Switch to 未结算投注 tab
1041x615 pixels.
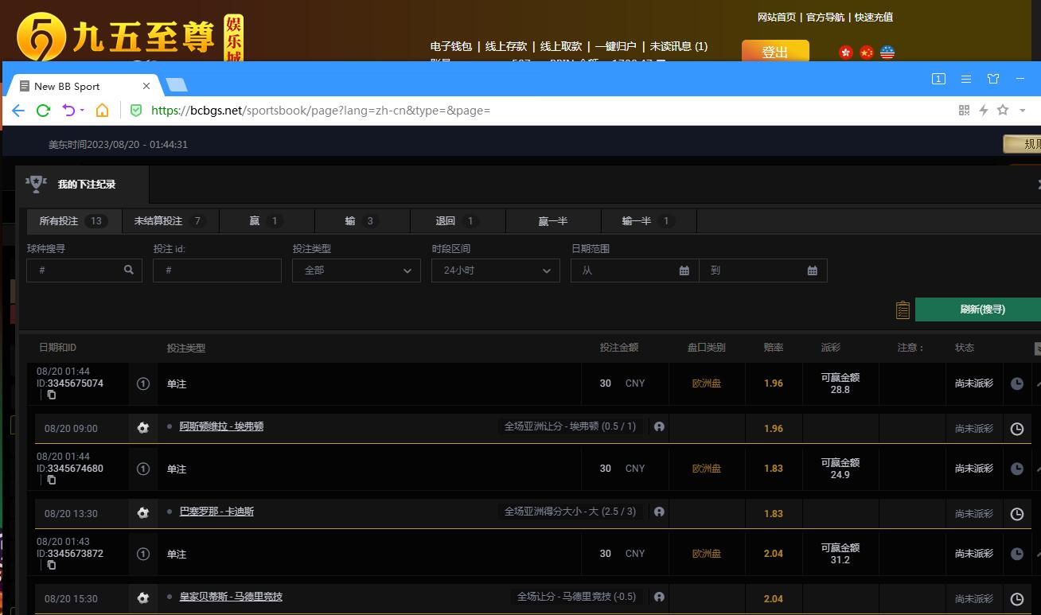tap(170, 221)
